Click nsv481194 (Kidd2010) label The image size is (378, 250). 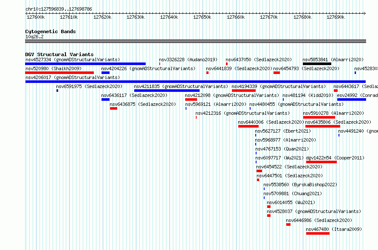[x=308, y=95]
